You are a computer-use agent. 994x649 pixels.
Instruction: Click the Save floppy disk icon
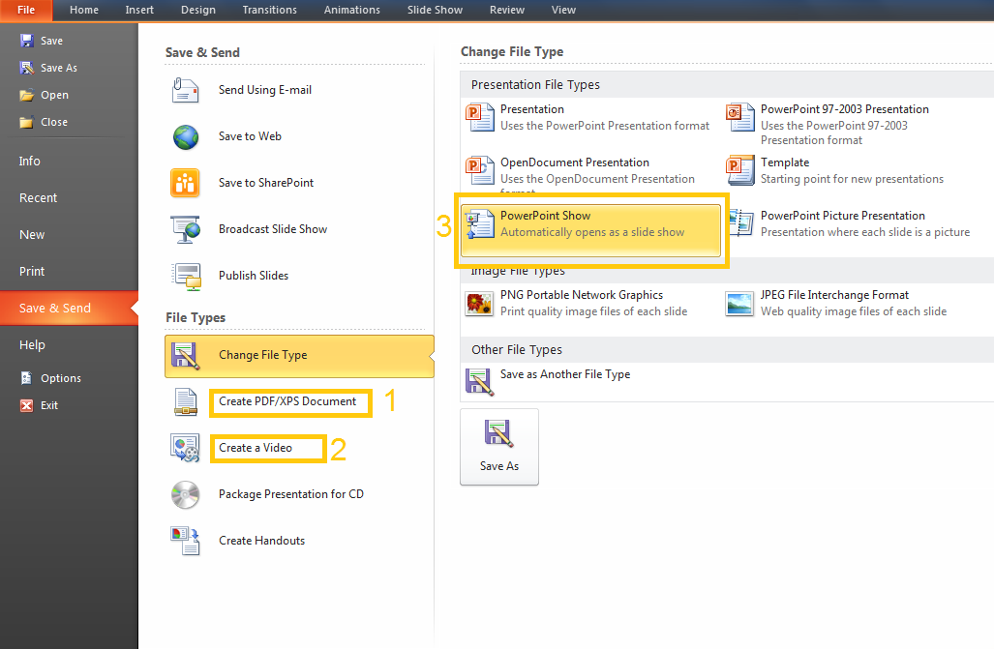click(x=27, y=41)
